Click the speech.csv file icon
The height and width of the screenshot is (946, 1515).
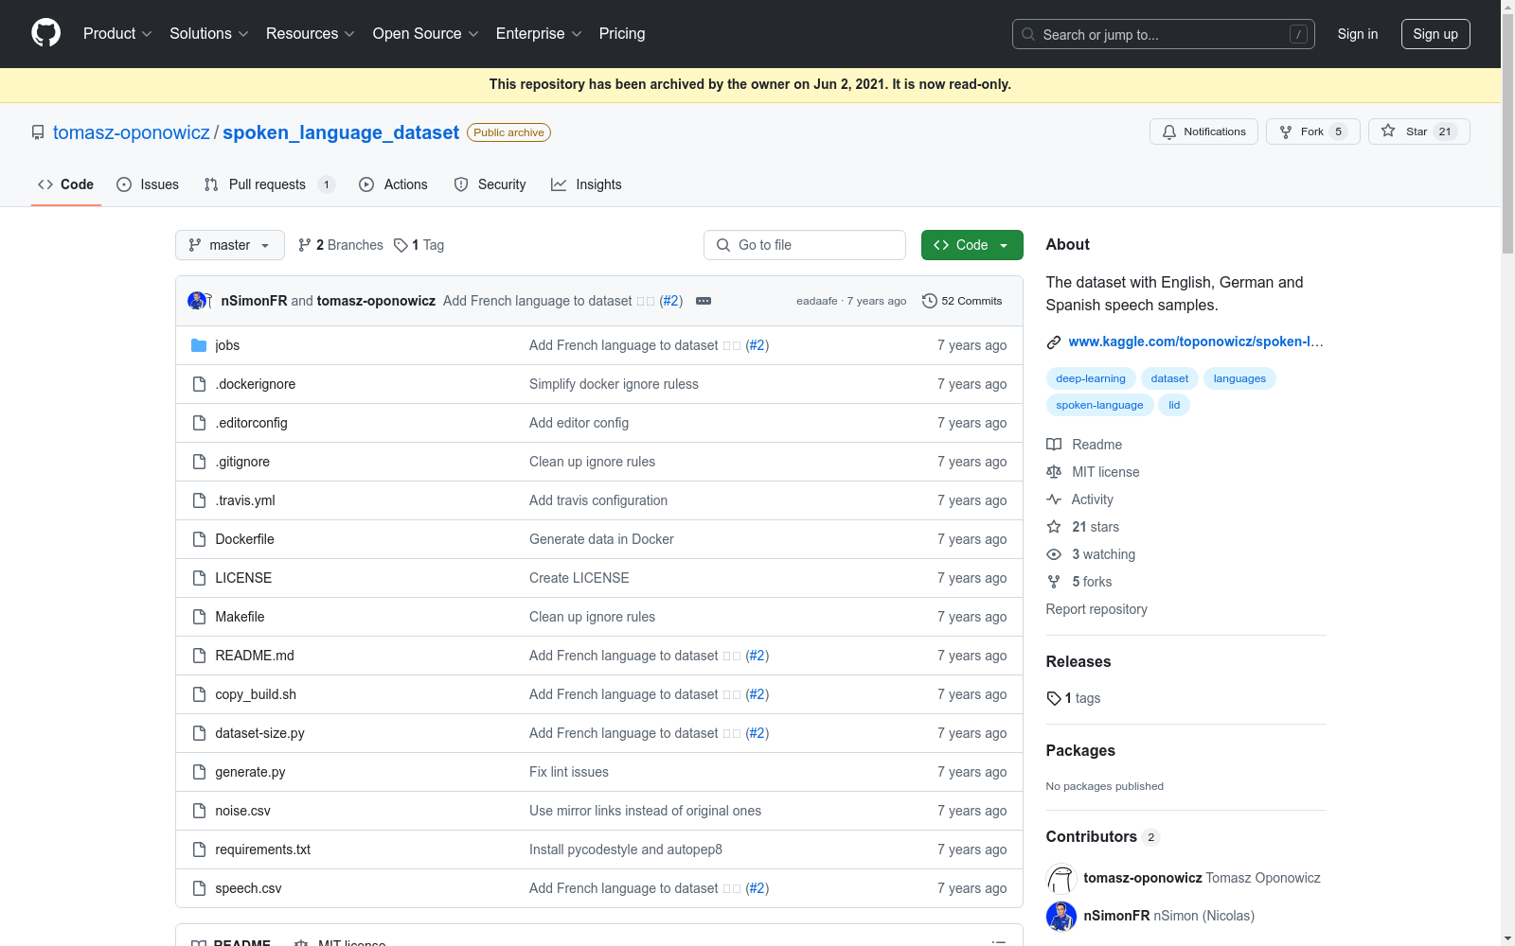199,888
